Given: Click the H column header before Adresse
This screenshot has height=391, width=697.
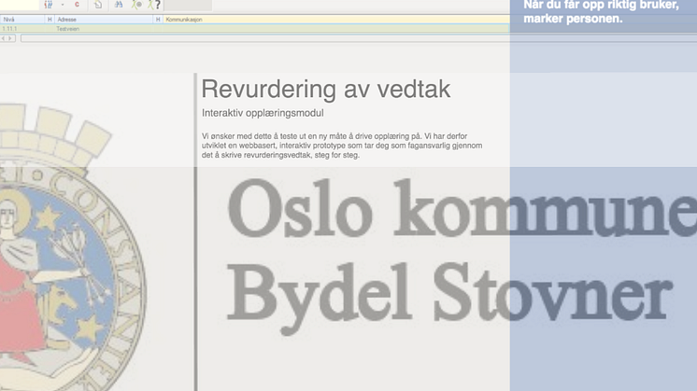Looking at the screenshot, I should click(x=50, y=19).
